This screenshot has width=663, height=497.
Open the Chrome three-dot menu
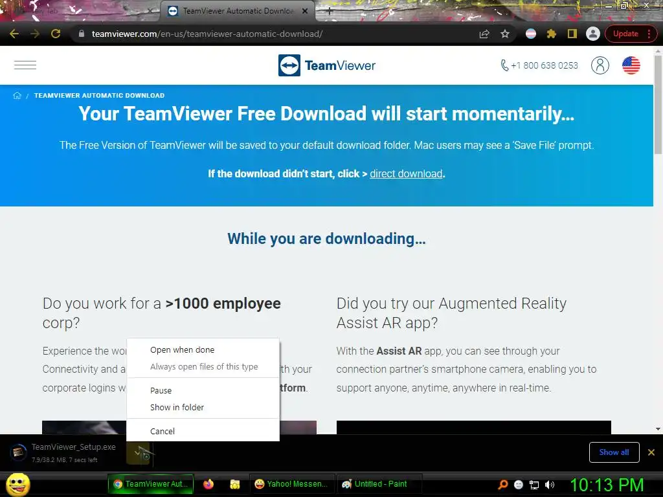pyautogui.click(x=649, y=34)
